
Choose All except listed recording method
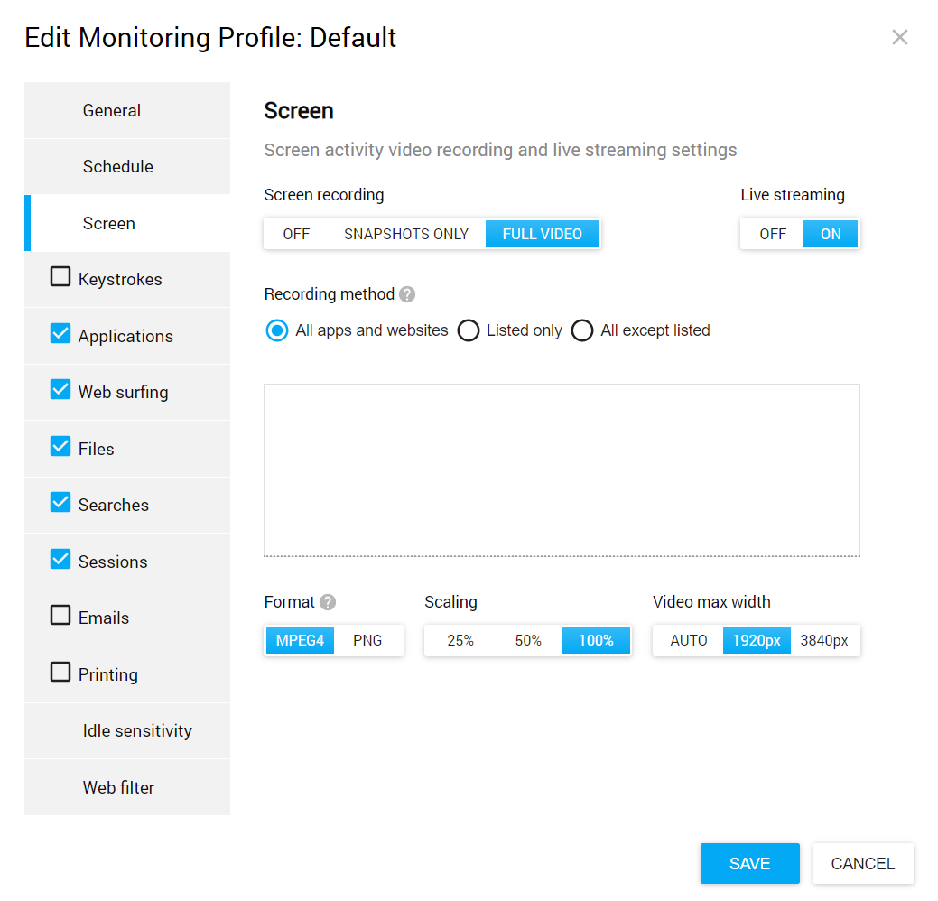[x=582, y=330]
